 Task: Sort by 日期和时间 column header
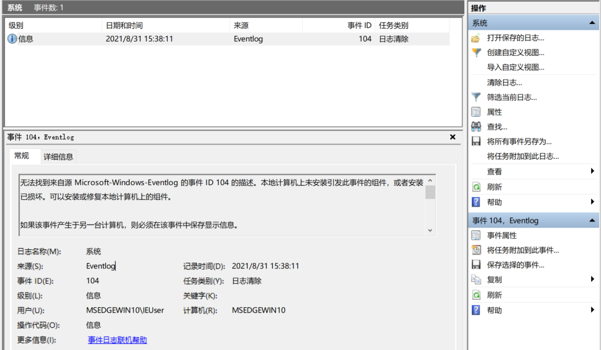tap(166, 26)
